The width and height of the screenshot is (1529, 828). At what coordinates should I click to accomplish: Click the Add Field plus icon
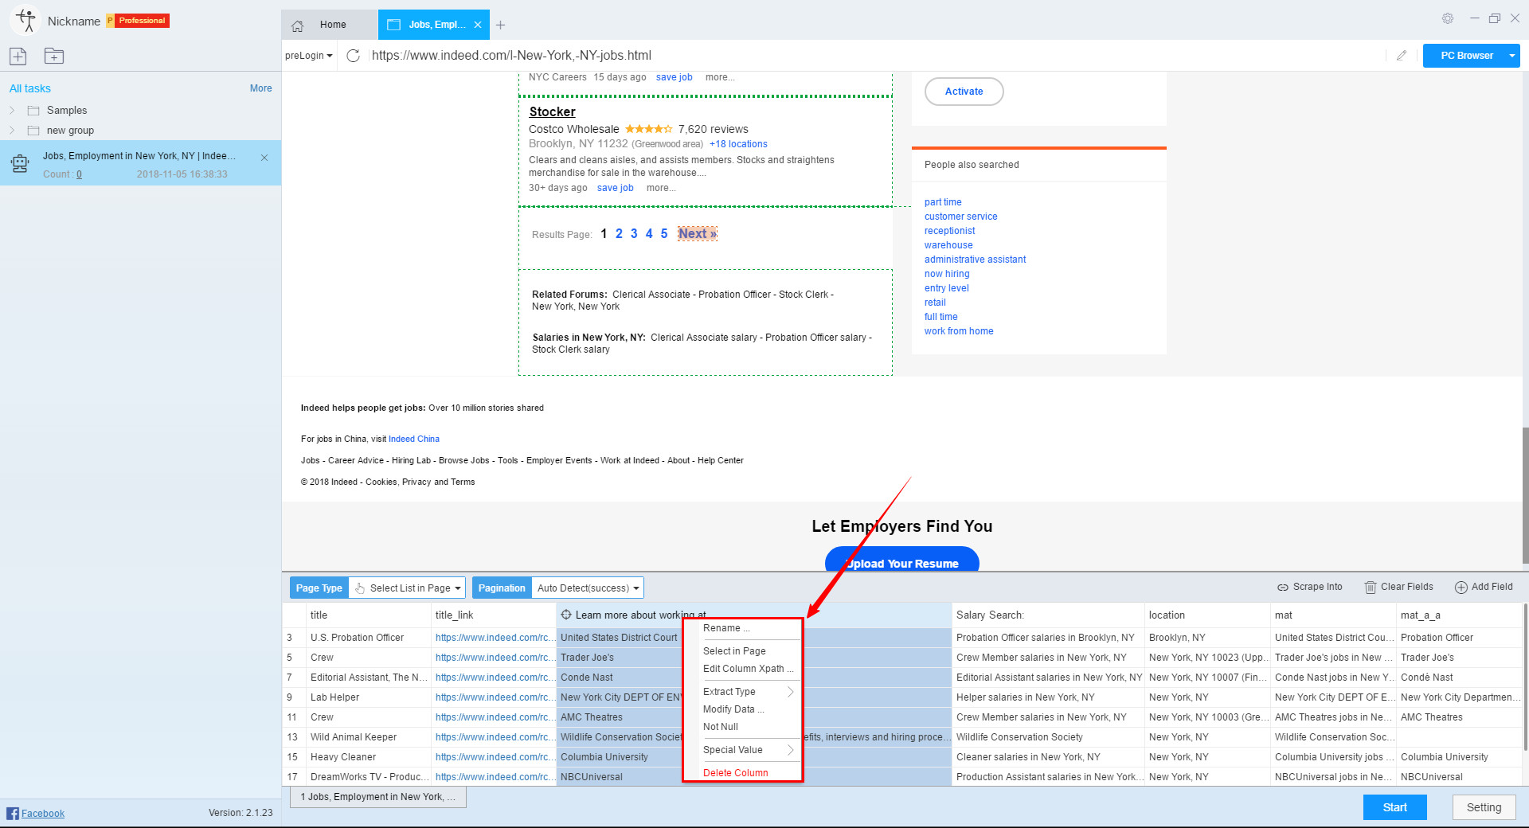coord(1461,588)
